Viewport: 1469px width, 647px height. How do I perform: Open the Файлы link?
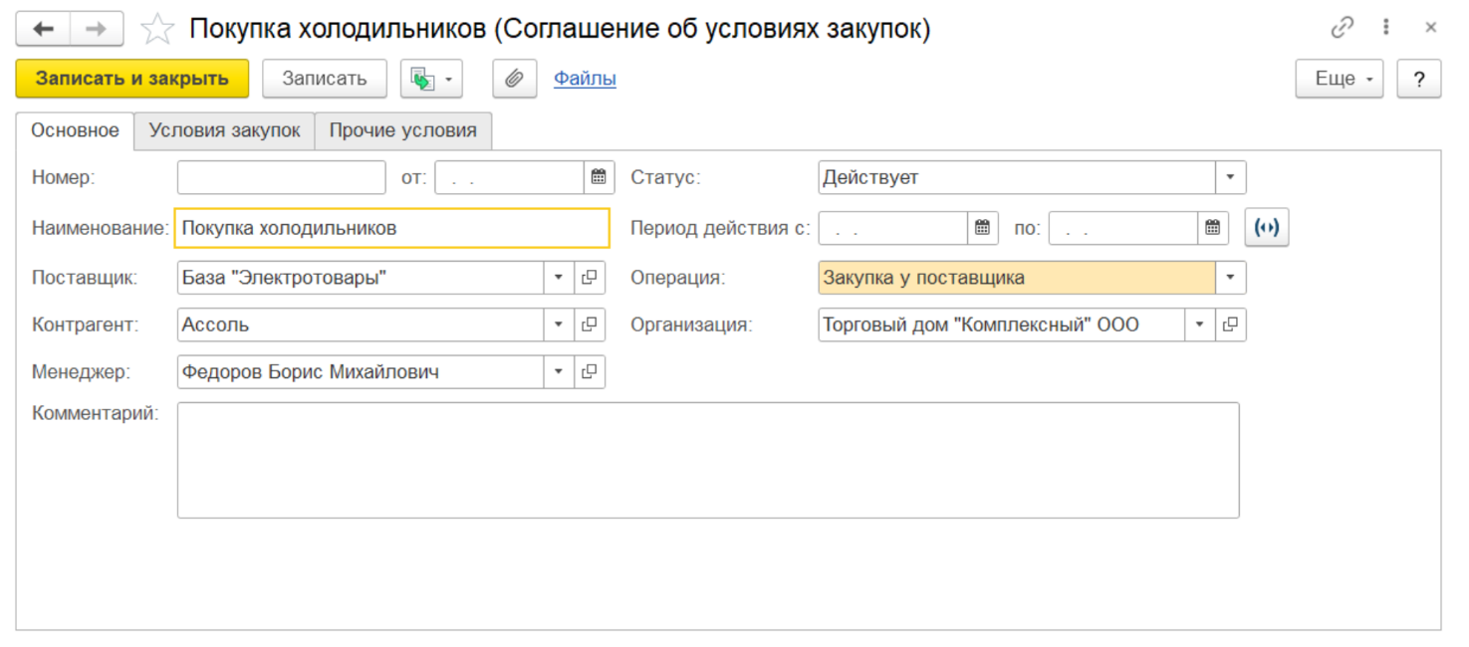click(x=585, y=79)
